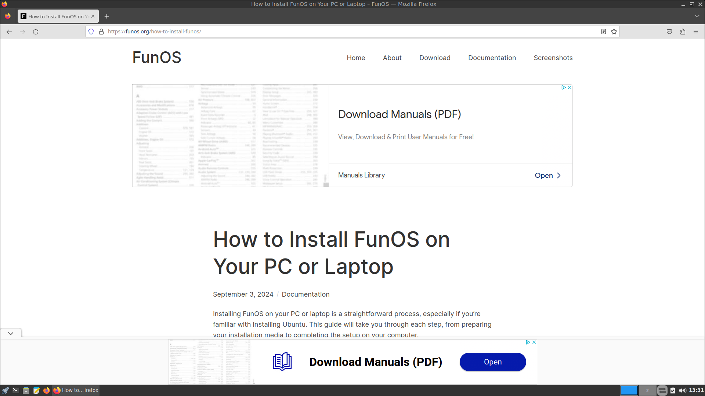The height and width of the screenshot is (396, 705).
Task: Close the How to Install FunOS tab
Action: pyautogui.click(x=93, y=16)
